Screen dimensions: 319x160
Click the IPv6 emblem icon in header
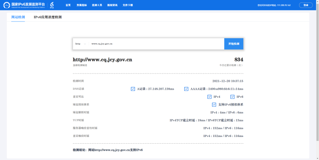pos(52,5)
